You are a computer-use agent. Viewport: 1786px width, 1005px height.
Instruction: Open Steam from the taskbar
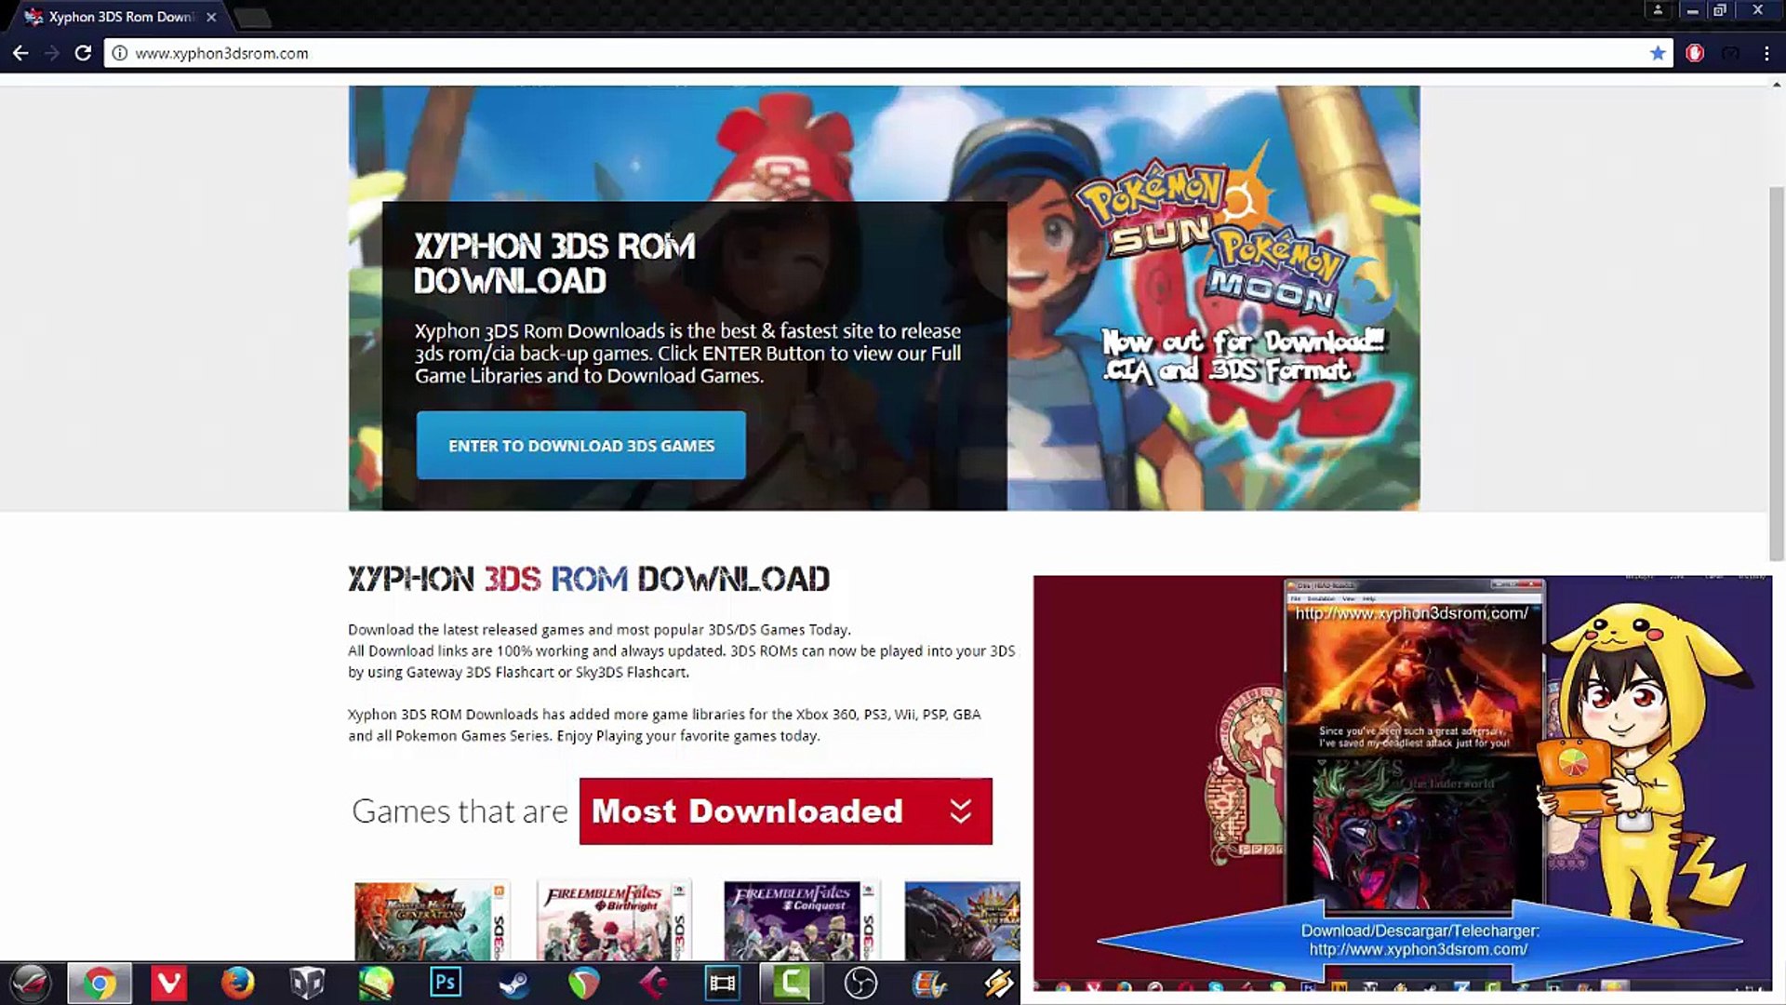pyautogui.click(x=514, y=983)
